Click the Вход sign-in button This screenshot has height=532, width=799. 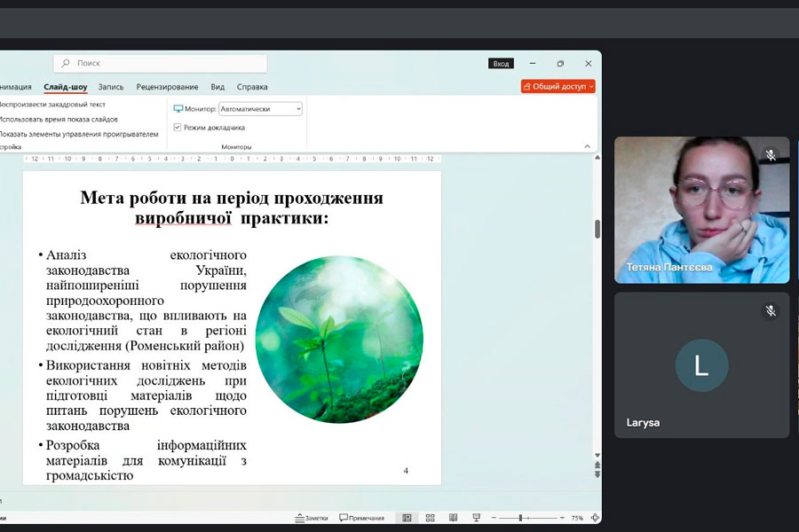(x=501, y=64)
